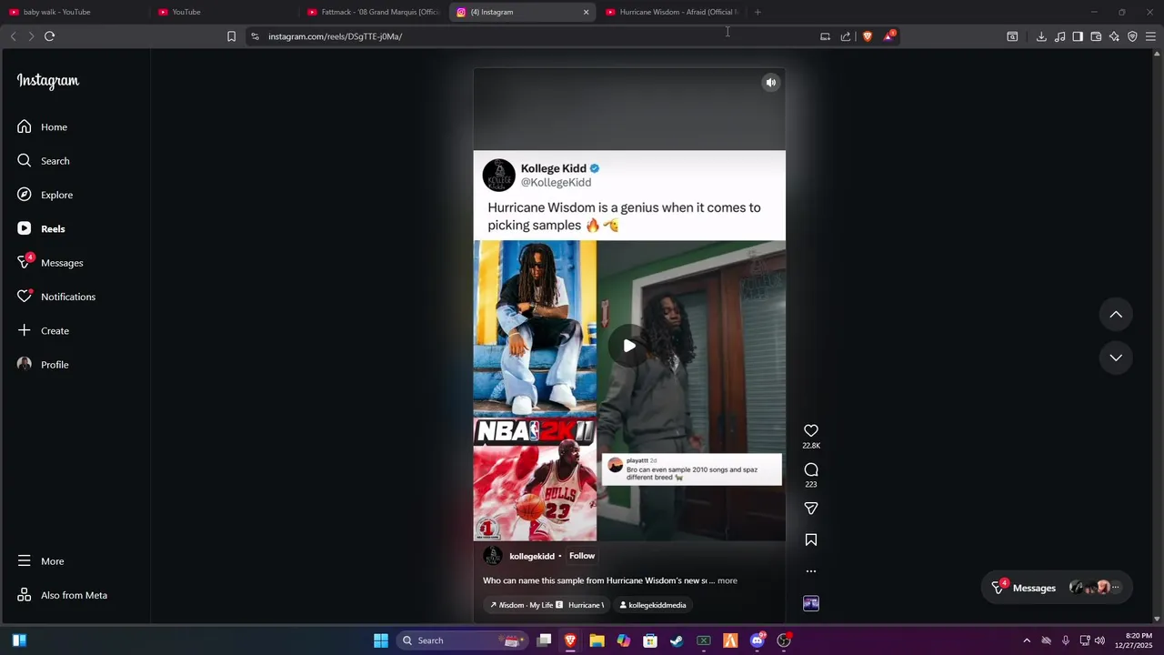This screenshot has height=655, width=1164.
Task: Click the Instagram logo
Action: [x=48, y=81]
